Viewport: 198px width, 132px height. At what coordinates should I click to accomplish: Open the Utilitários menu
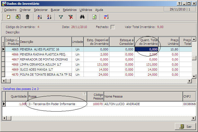(x=86, y=10)
